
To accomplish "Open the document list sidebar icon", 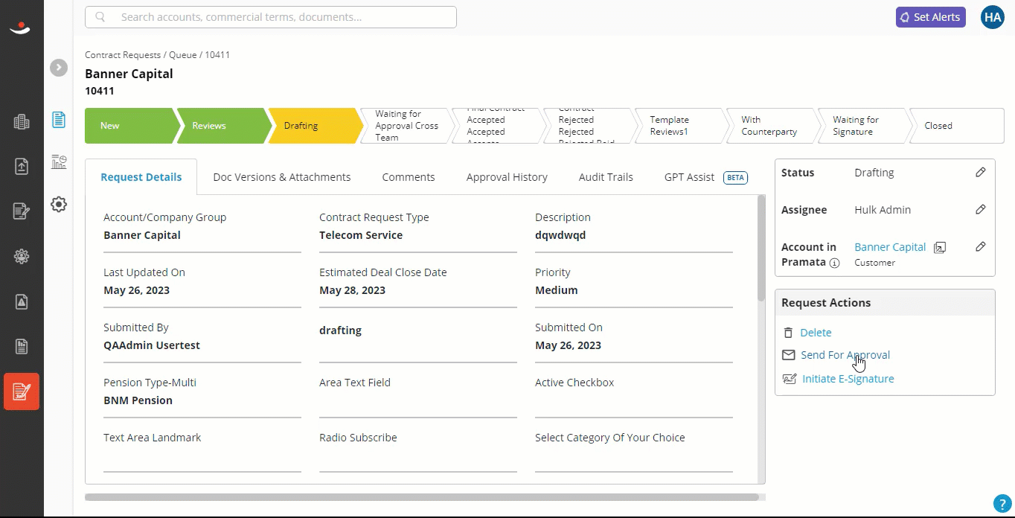I will [x=22, y=346].
